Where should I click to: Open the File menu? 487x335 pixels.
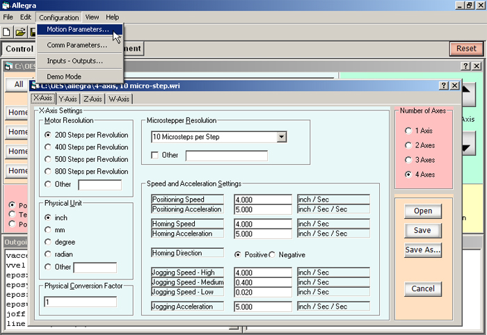click(x=8, y=17)
